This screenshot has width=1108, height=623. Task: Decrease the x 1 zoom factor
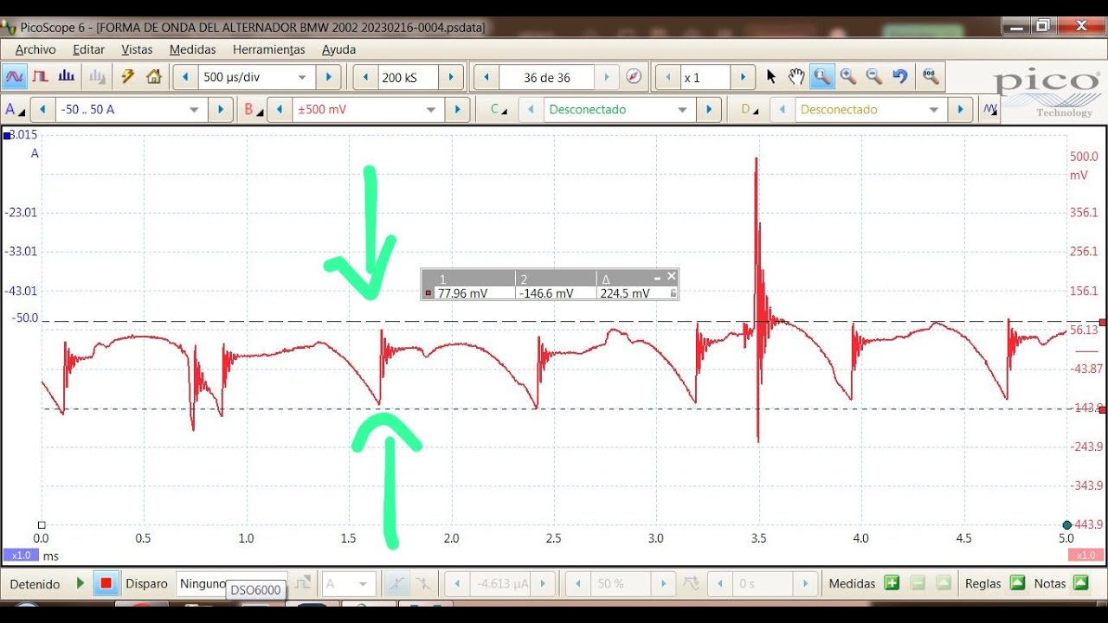(x=667, y=77)
